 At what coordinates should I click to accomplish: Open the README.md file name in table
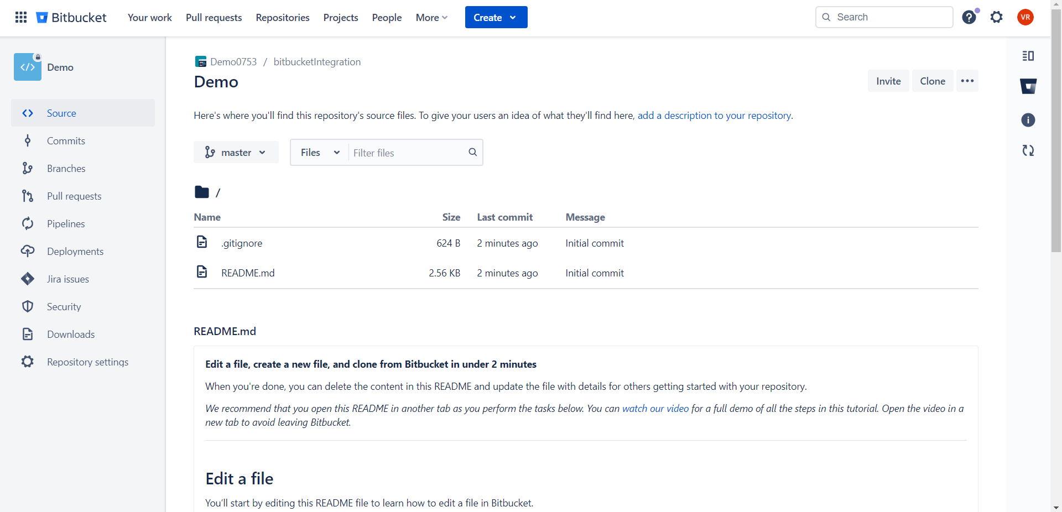(248, 273)
